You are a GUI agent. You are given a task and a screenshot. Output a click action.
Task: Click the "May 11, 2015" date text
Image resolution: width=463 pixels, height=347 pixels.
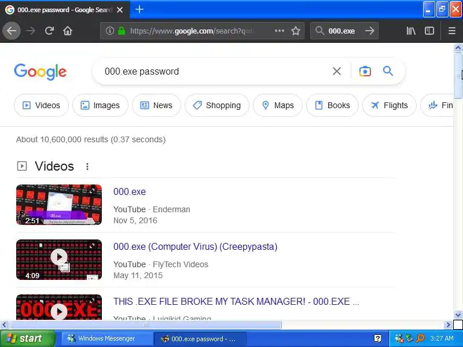138,275
